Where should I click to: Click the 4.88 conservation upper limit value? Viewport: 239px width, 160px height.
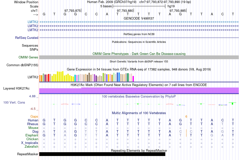tap(32, 96)
